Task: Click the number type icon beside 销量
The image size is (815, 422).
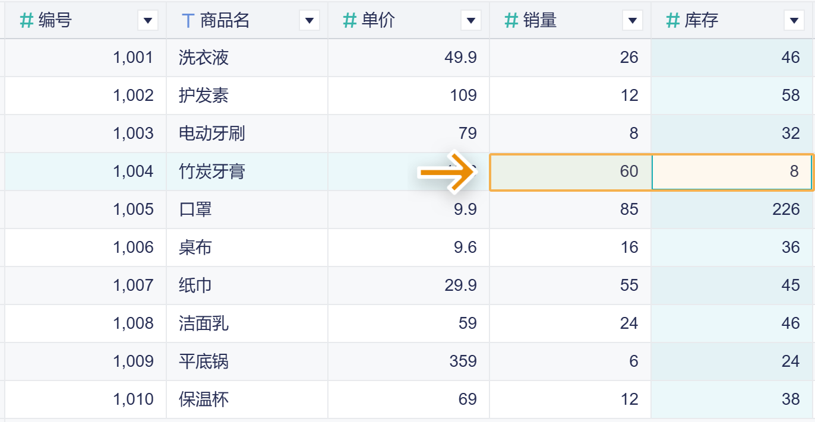Action: [511, 21]
